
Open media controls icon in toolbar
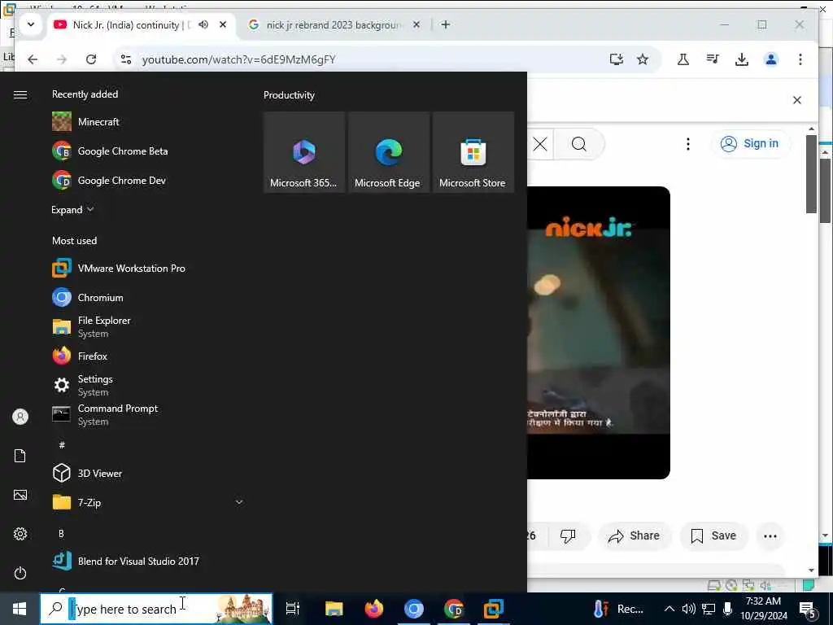click(x=713, y=59)
